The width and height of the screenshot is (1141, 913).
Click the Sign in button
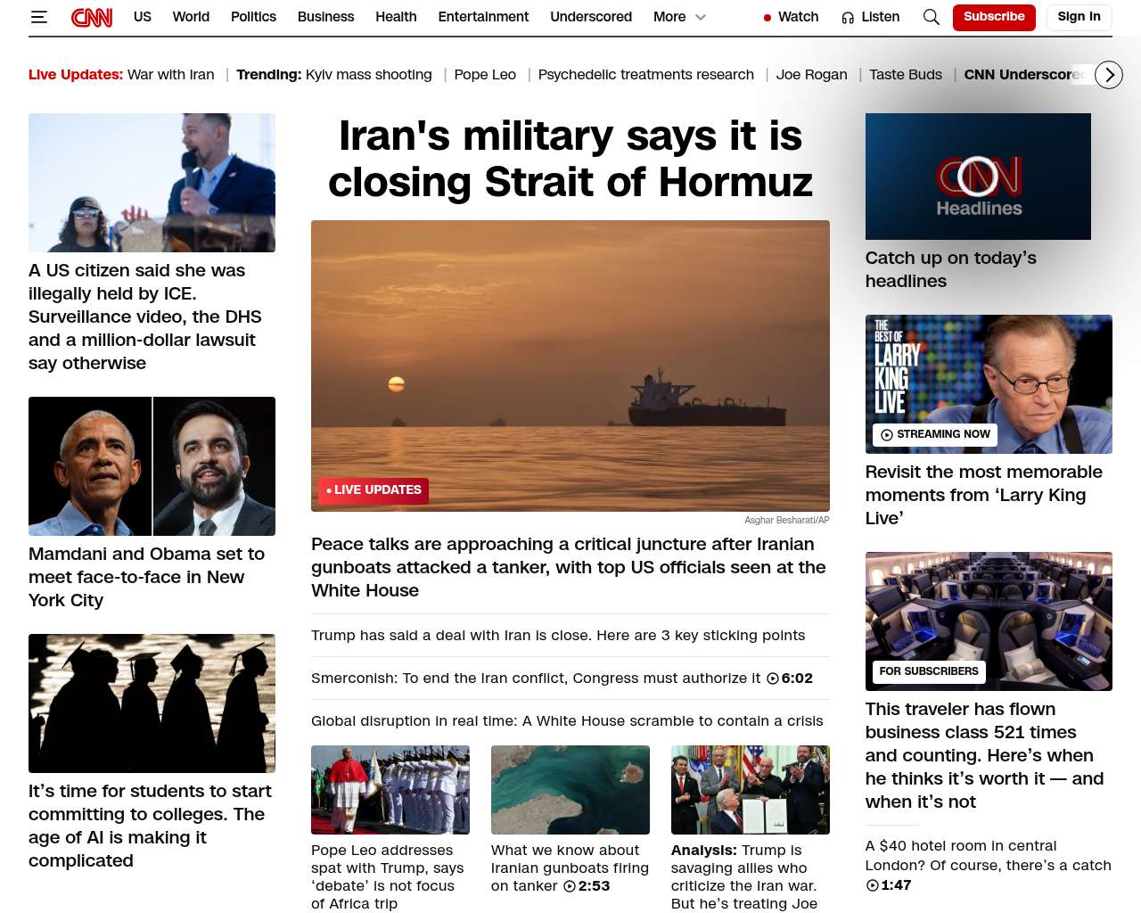pos(1079,17)
